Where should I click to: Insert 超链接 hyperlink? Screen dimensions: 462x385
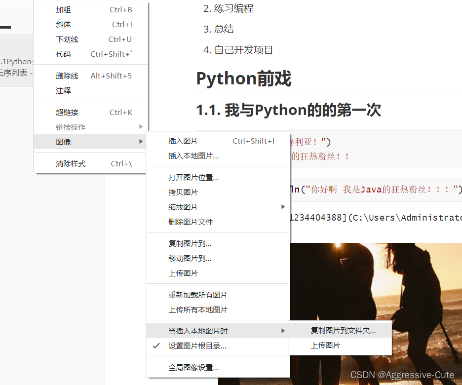click(90, 112)
